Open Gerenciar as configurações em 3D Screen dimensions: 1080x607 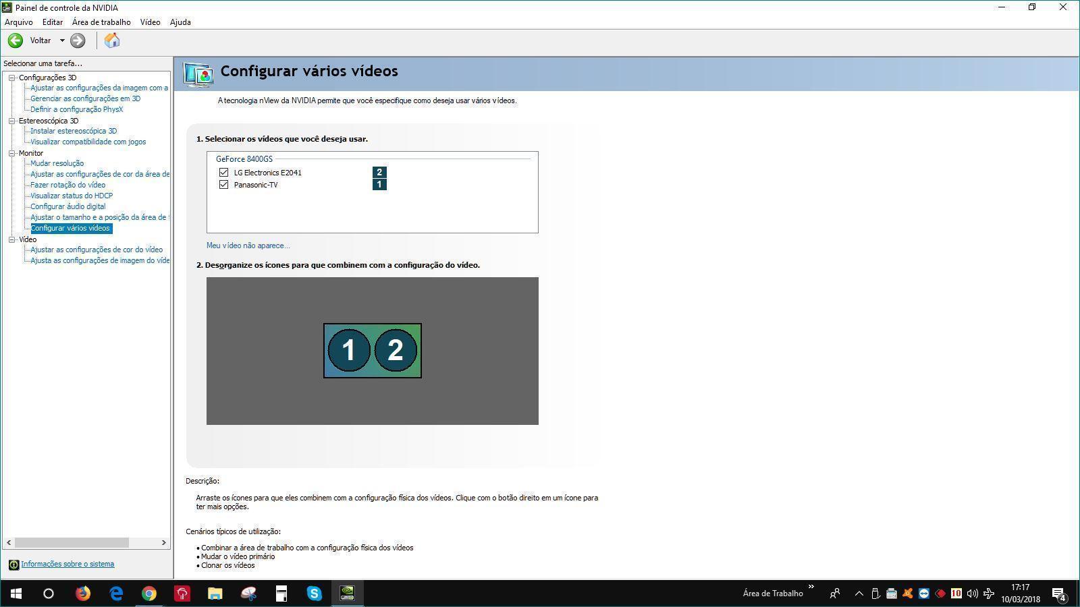coord(85,98)
